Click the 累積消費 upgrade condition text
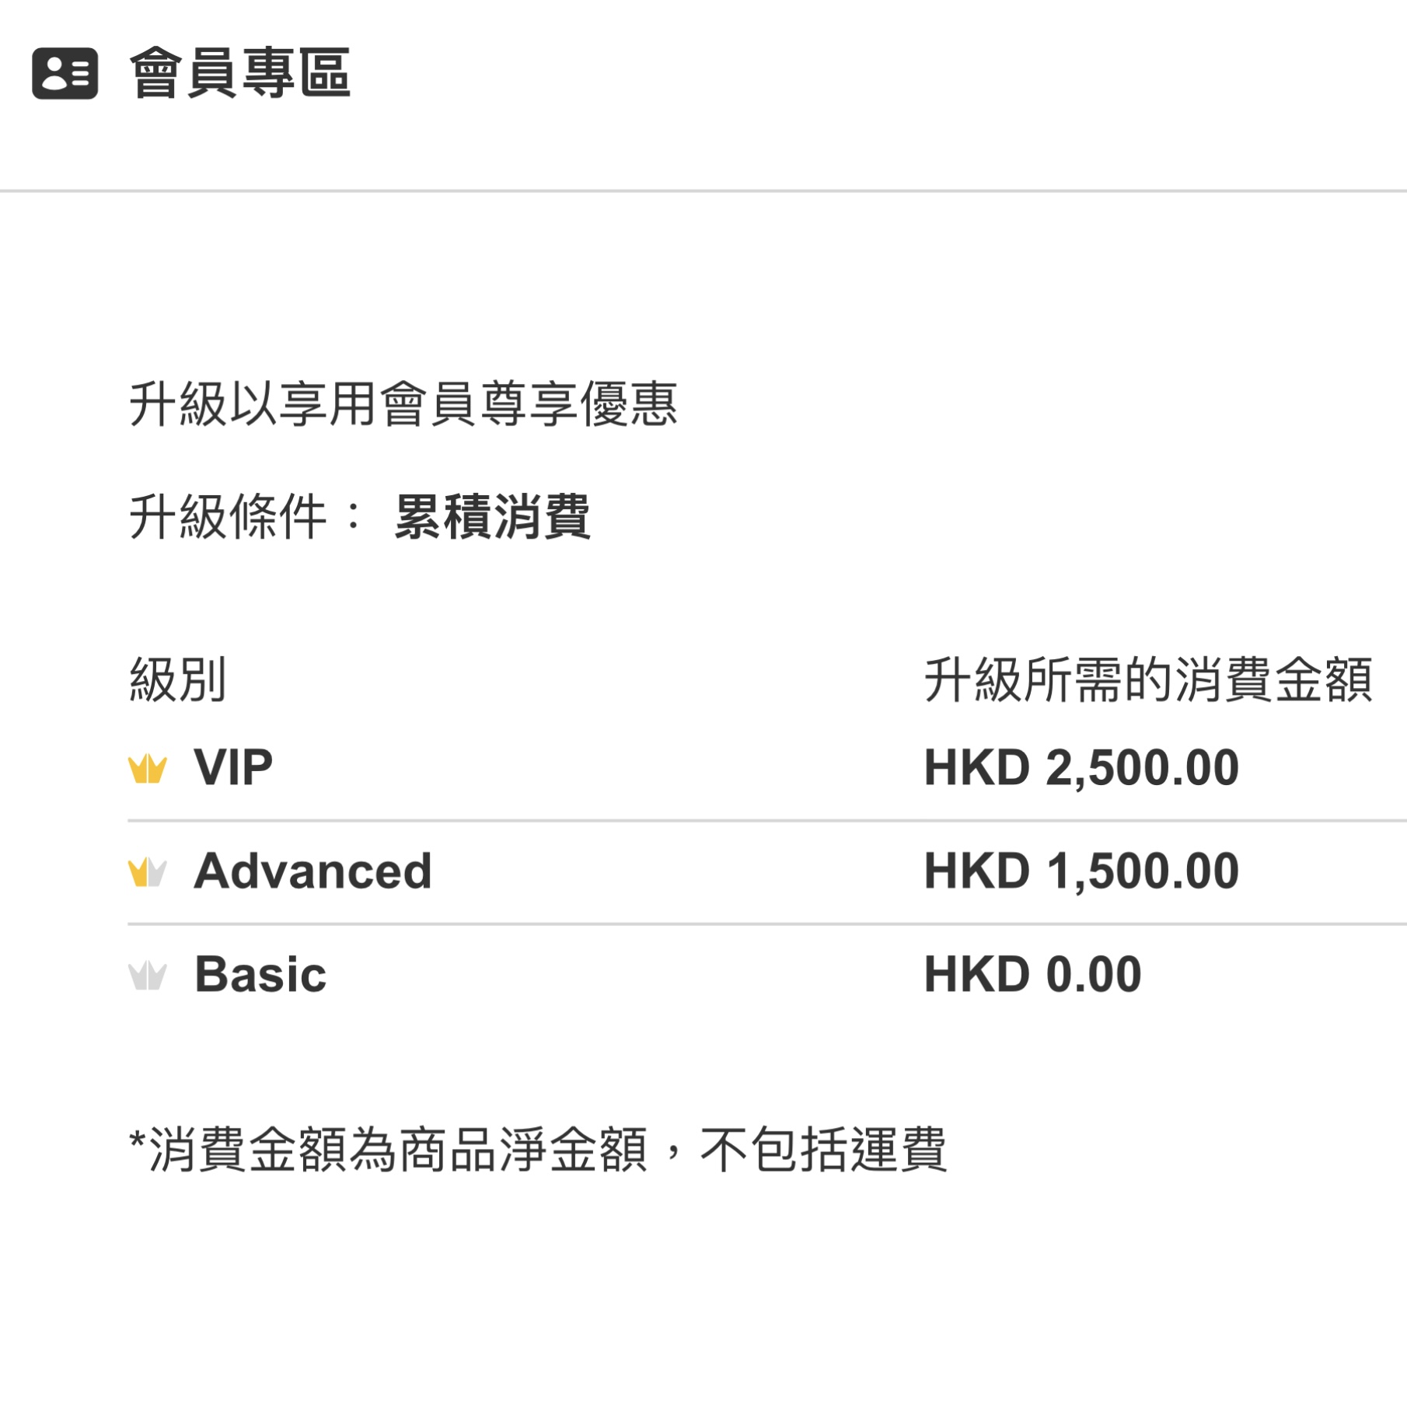The height and width of the screenshot is (1407, 1407). [493, 517]
